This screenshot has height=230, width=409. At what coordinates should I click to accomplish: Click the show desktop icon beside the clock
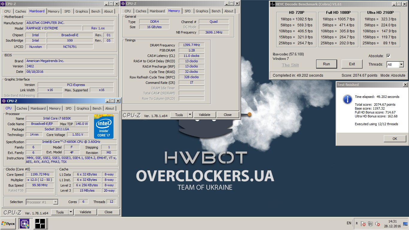[x=405, y=224]
